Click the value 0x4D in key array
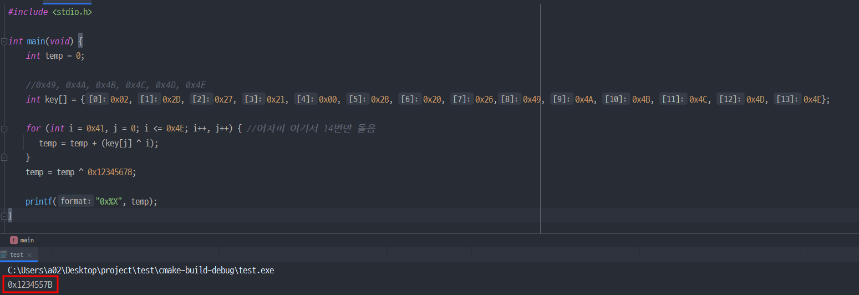Screen dimensions: 859x295 click(x=756, y=99)
